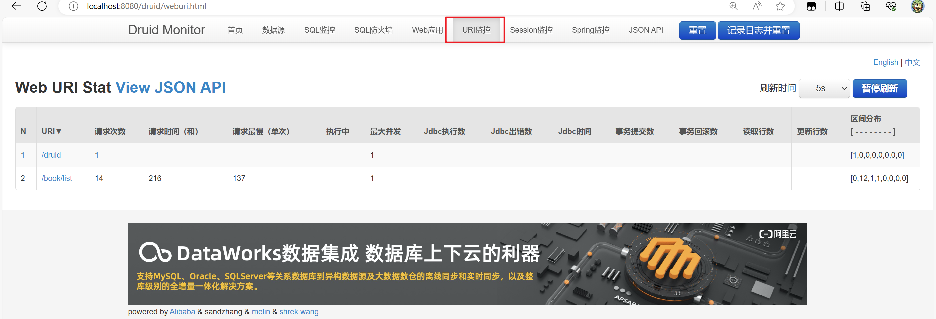Open the 数据源 tab
936x319 pixels.
coord(274,30)
